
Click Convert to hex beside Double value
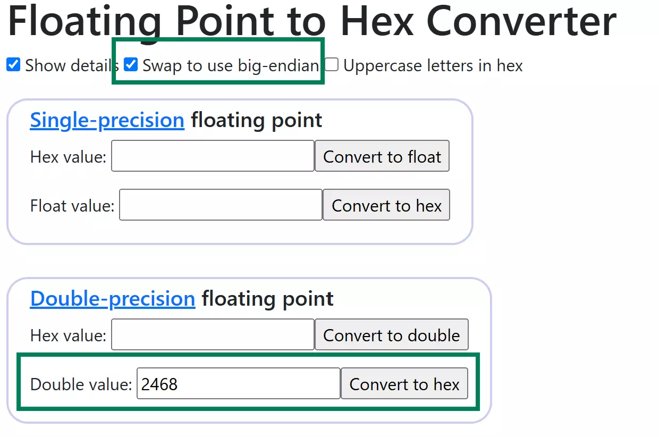click(x=404, y=384)
